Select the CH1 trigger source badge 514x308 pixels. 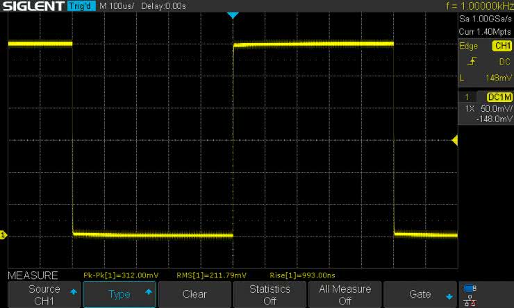(x=501, y=46)
